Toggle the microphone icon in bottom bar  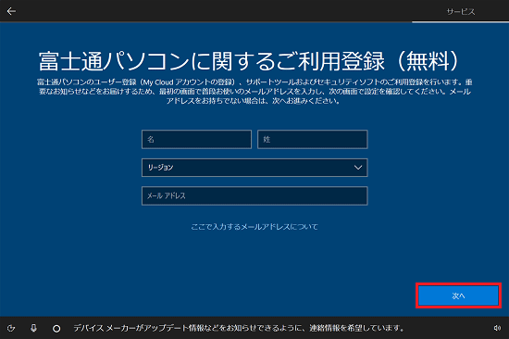pos(33,328)
